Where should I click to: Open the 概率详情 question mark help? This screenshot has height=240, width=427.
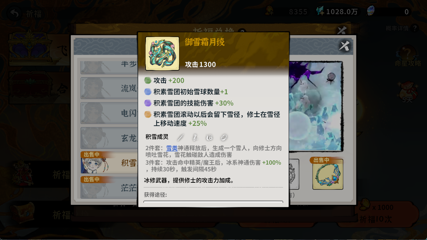click(x=415, y=28)
